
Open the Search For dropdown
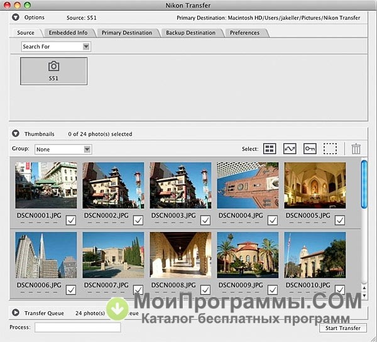[56, 47]
